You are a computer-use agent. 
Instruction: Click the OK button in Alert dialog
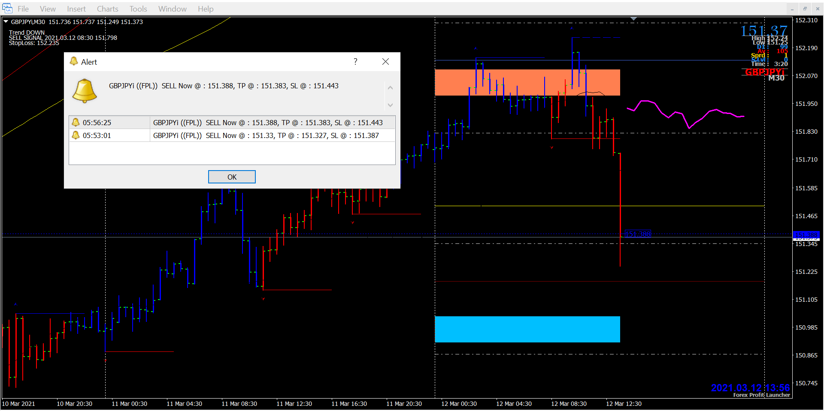pyautogui.click(x=232, y=177)
